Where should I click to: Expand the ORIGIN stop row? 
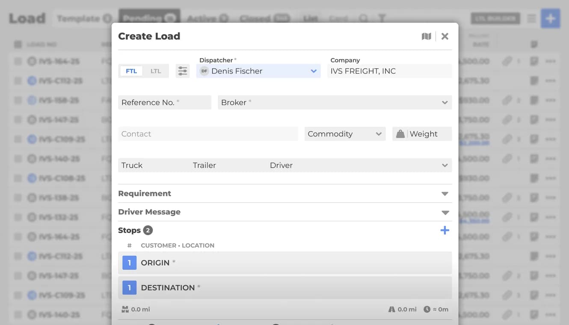coord(285,263)
